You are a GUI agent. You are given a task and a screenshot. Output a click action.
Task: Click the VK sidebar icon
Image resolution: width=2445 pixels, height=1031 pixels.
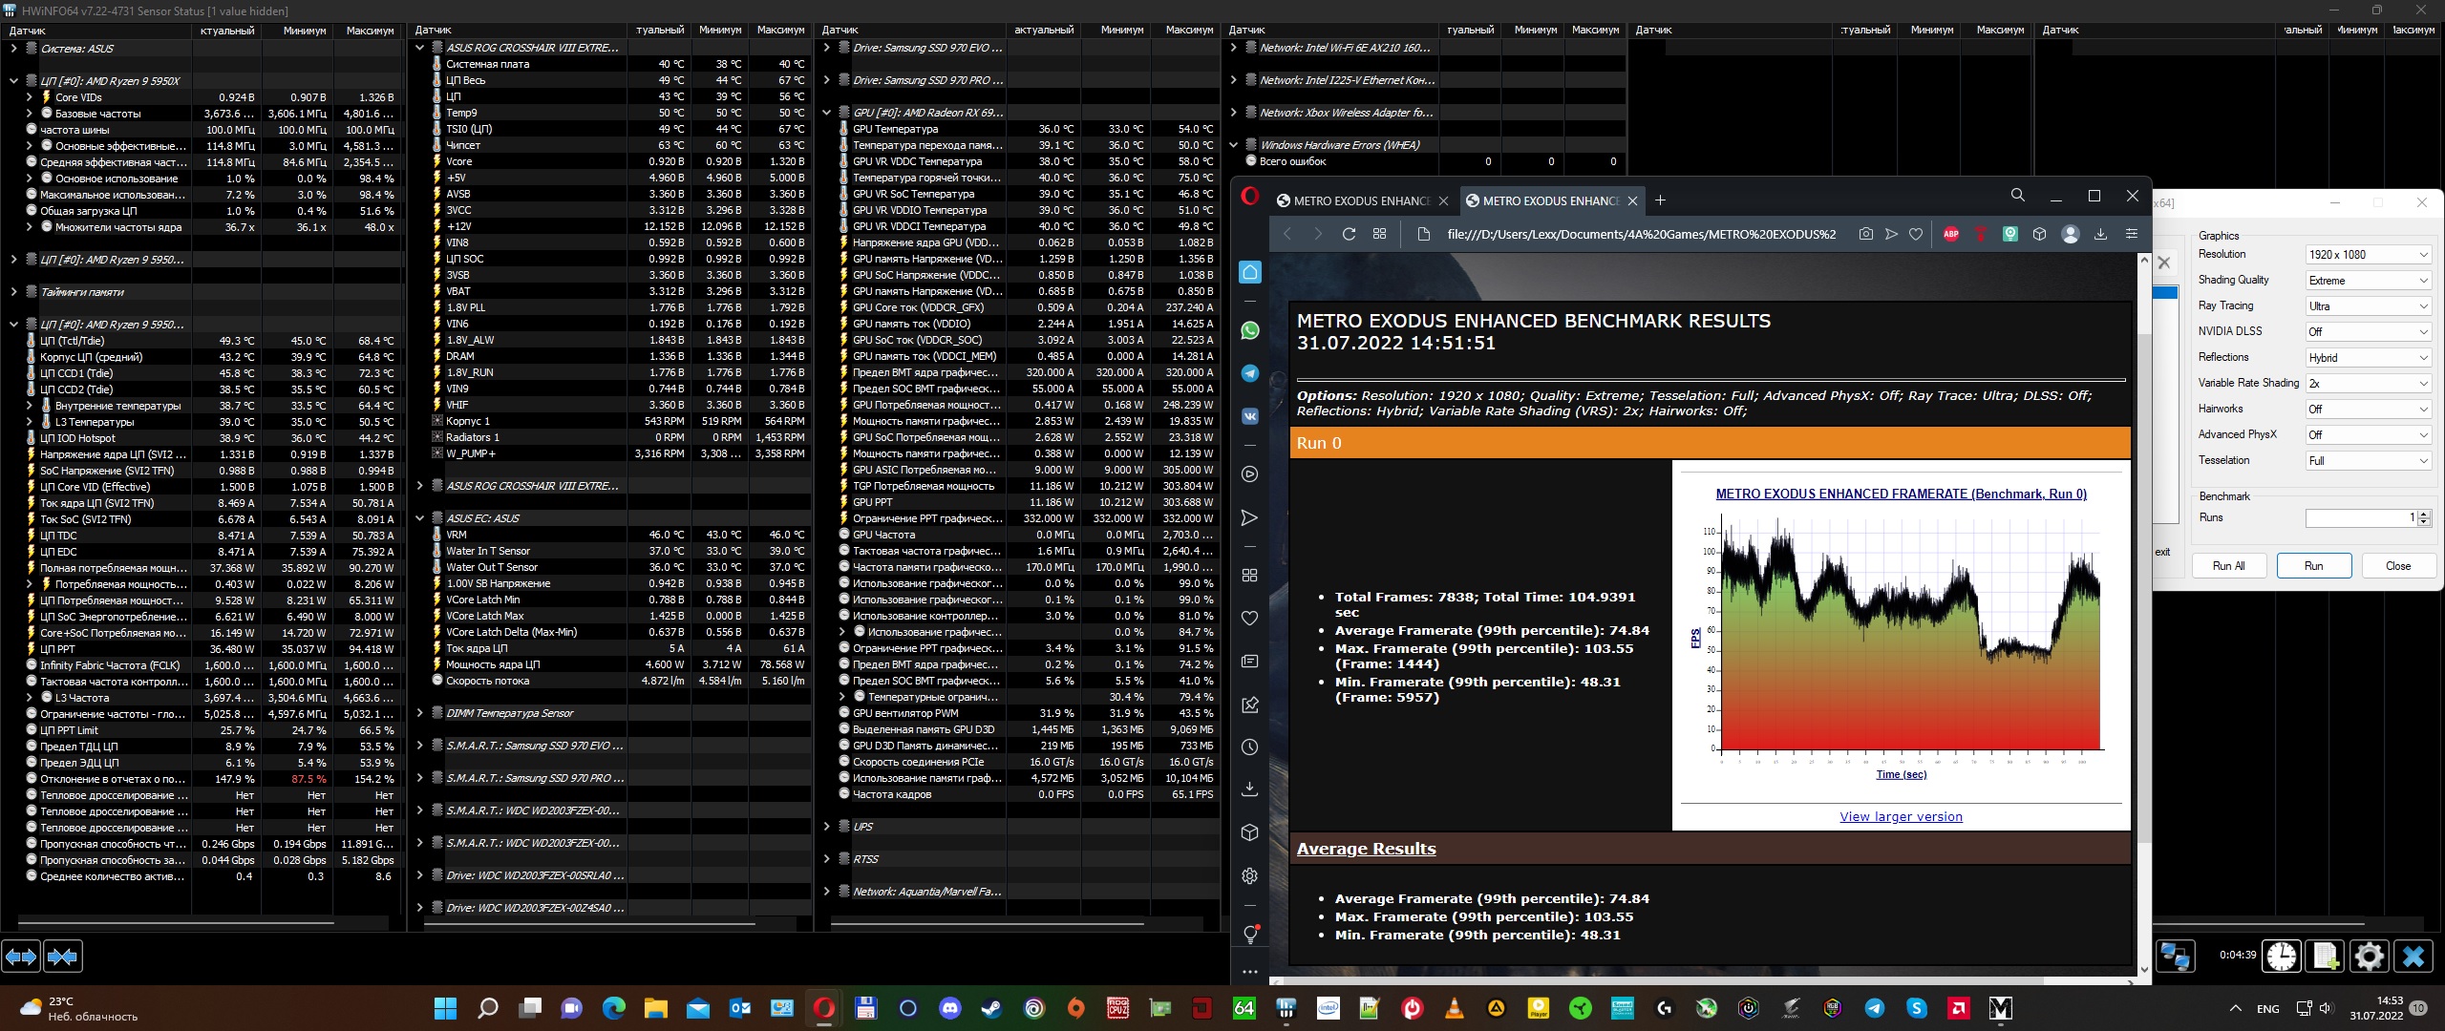(1249, 416)
